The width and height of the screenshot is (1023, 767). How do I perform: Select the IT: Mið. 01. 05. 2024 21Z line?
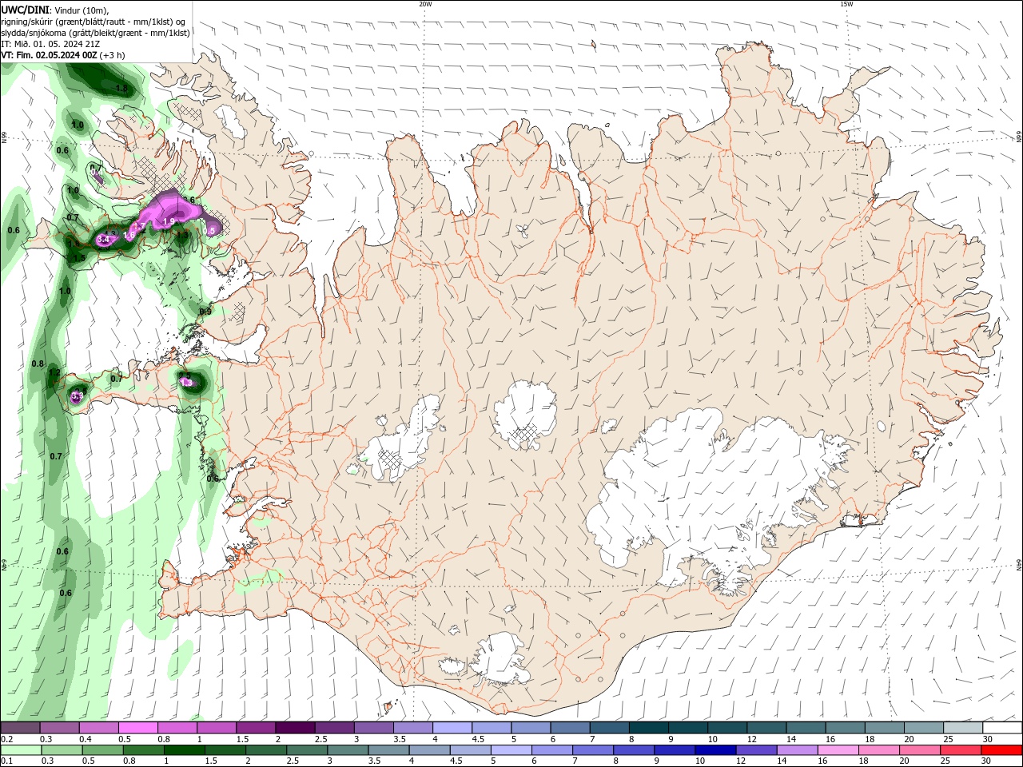pyautogui.click(x=50, y=44)
